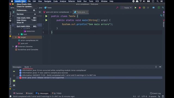Expand the target folder
Viewport: 174px width, 98px height.
click(x=16, y=37)
